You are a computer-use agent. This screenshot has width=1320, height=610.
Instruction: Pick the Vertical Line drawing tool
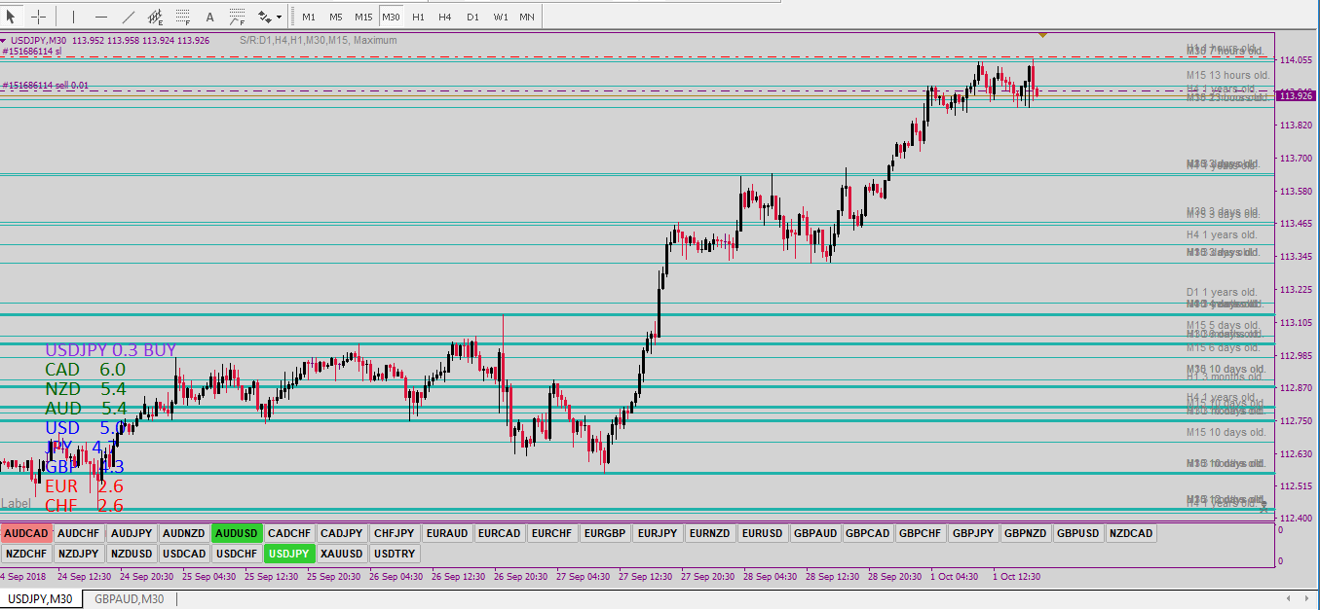click(73, 17)
